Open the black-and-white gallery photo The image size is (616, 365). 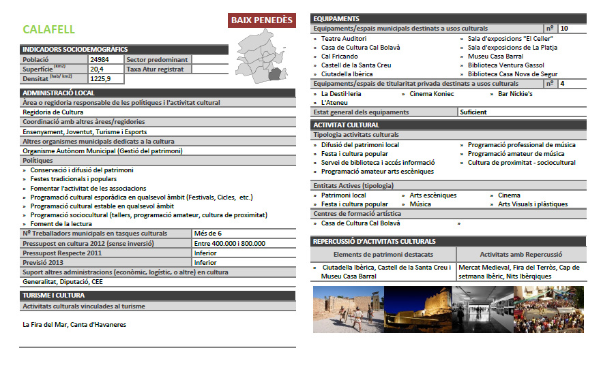click(x=482, y=309)
